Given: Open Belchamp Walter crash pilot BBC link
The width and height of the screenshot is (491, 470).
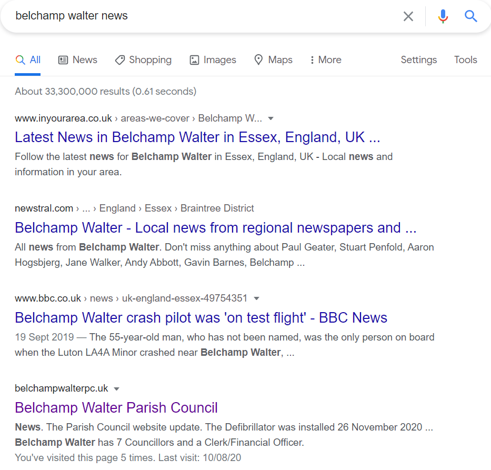Looking at the screenshot, I should [x=201, y=317].
